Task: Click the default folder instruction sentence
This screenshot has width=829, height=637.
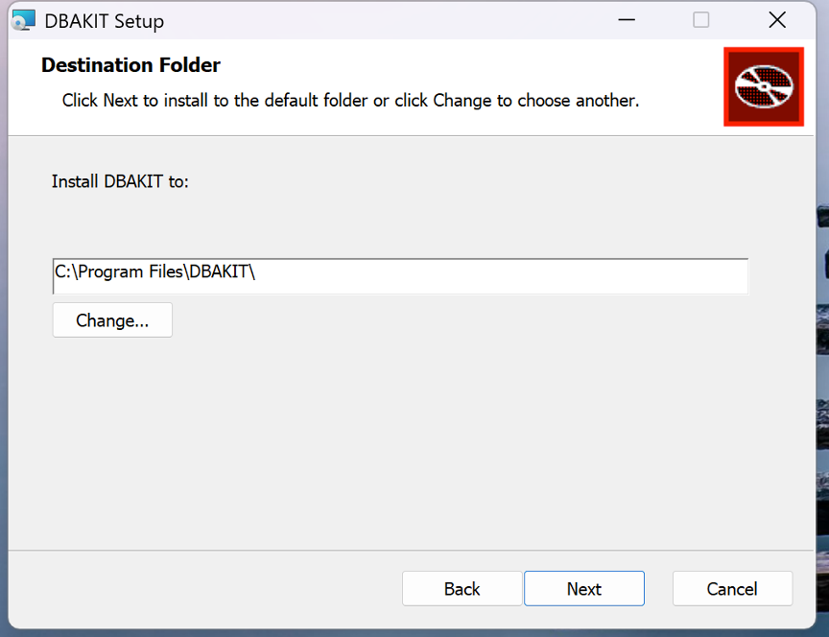Action: point(350,101)
